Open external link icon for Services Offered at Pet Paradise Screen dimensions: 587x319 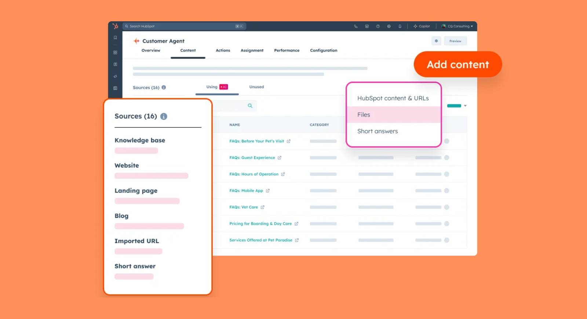click(x=297, y=240)
